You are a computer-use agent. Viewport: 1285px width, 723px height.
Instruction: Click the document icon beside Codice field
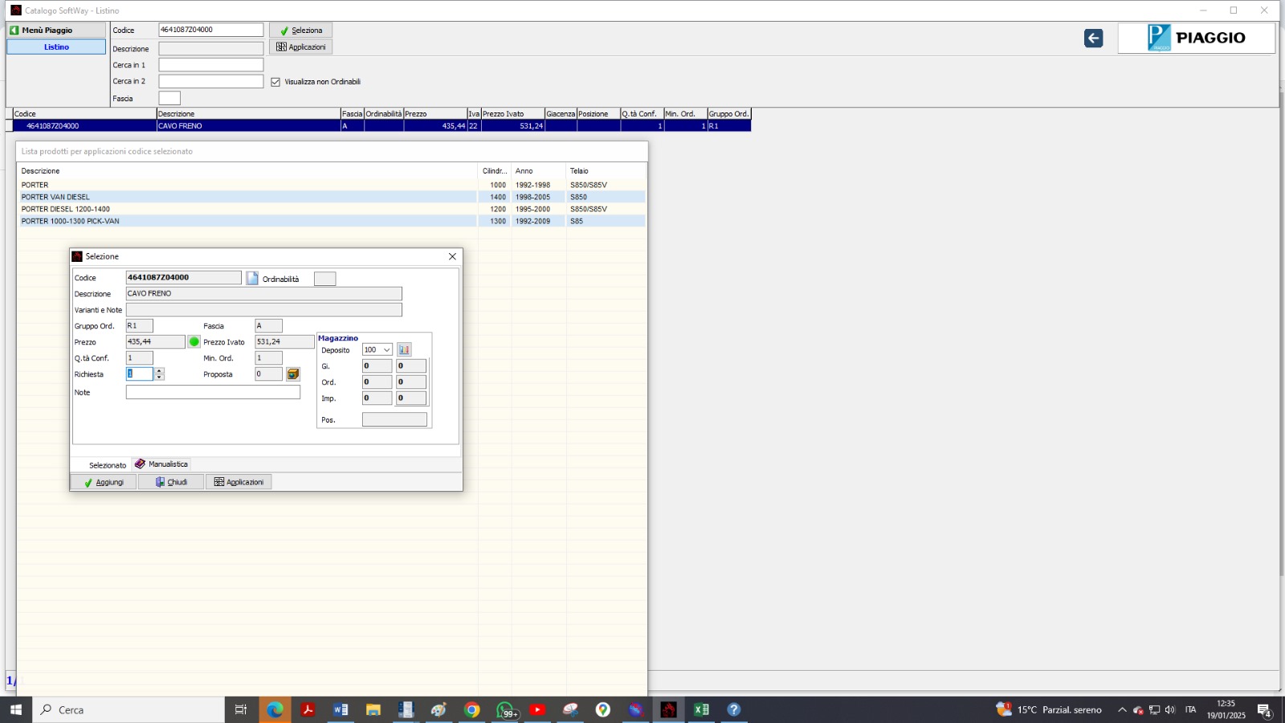[252, 278]
